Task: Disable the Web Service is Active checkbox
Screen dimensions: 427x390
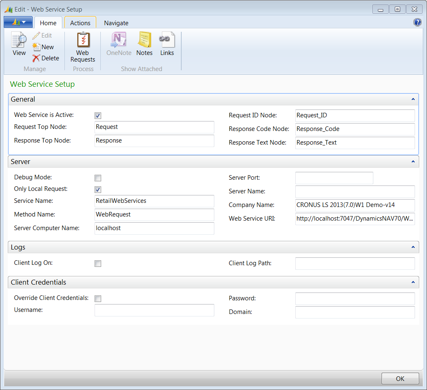Action: pyautogui.click(x=98, y=116)
